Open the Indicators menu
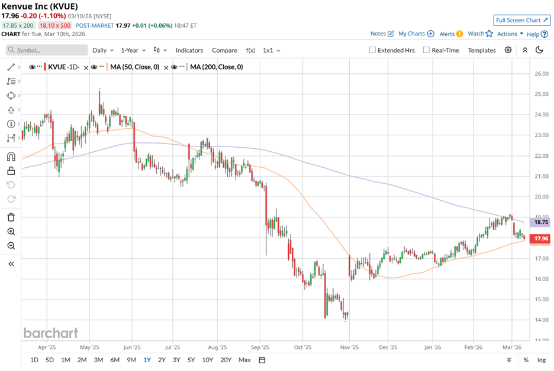 tap(189, 50)
